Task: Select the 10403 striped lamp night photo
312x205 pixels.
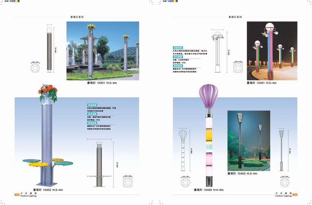Action: [248, 141]
